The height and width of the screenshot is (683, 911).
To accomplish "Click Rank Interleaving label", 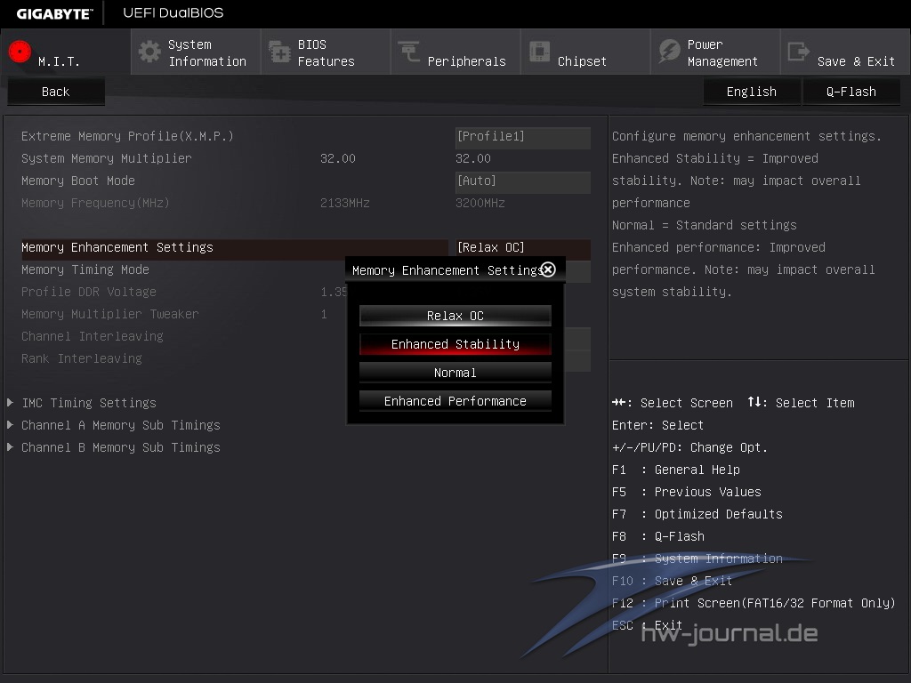I will coord(81,358).
